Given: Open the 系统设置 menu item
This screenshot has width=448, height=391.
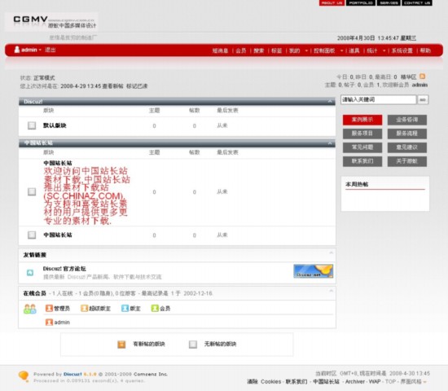Looking at the screenshot, I should 402,51.
